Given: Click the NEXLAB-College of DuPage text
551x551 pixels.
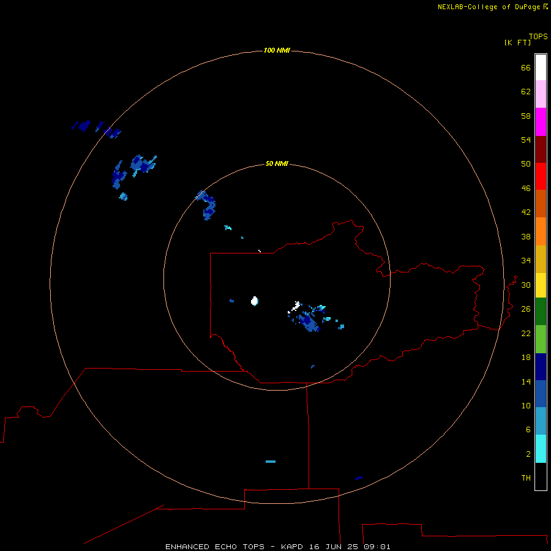Looking at the screenshot, I should (x=489, y=7).
